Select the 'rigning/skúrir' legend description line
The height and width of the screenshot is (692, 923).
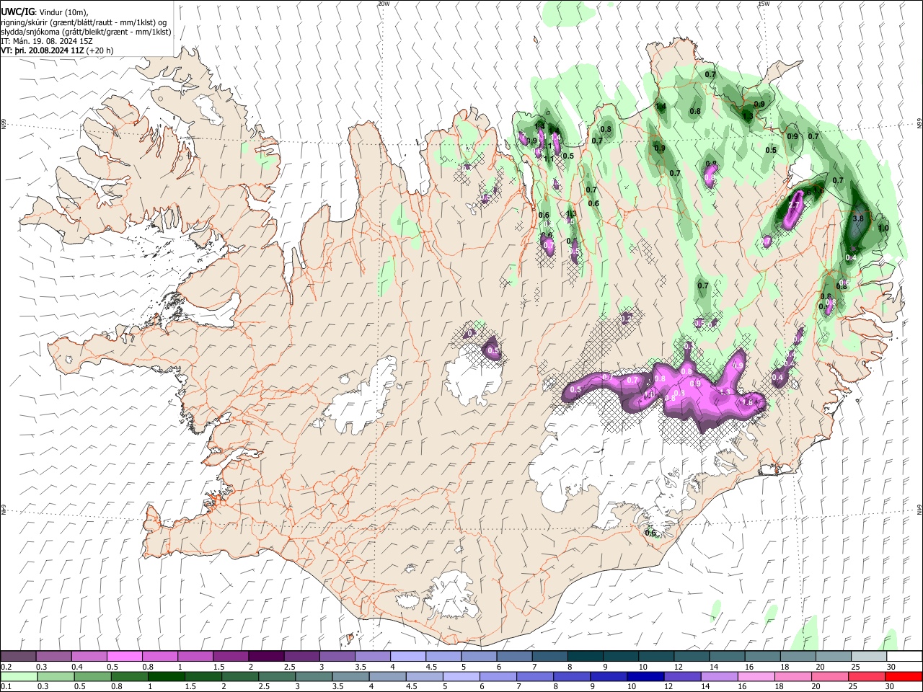(x=84, y=22)
